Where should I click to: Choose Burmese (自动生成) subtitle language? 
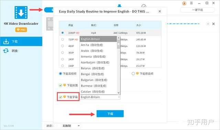tap(98, 86)
